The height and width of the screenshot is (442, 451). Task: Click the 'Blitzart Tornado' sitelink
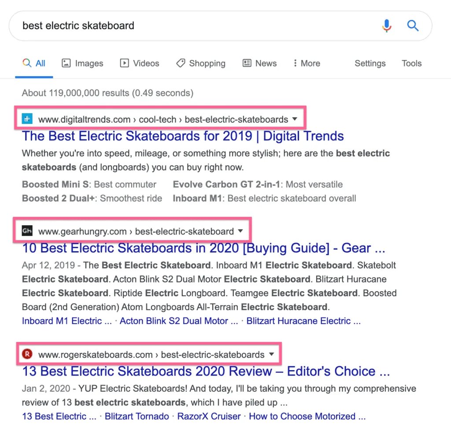pyautogui.click(x=137, y=416)
